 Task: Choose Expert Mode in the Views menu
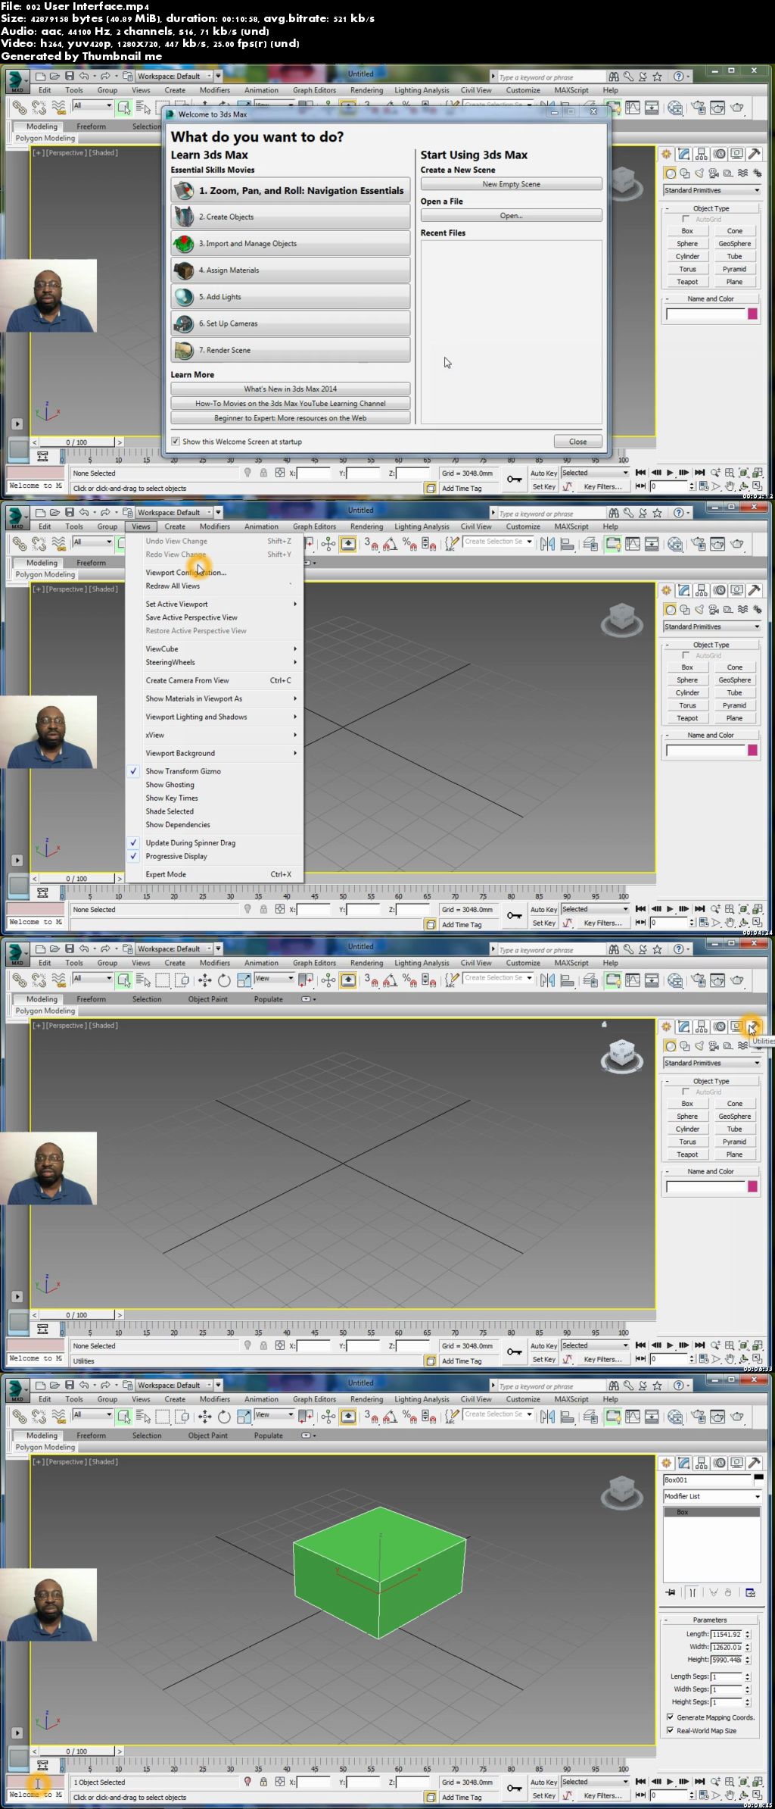coord(215,875)
